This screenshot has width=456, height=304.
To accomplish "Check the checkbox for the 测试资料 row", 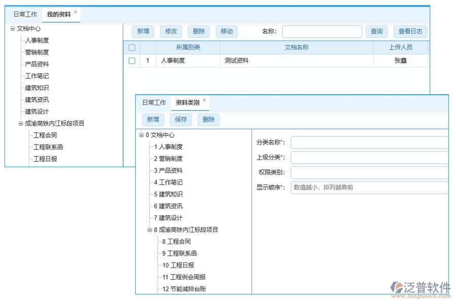I will click(x=131, y=60).
